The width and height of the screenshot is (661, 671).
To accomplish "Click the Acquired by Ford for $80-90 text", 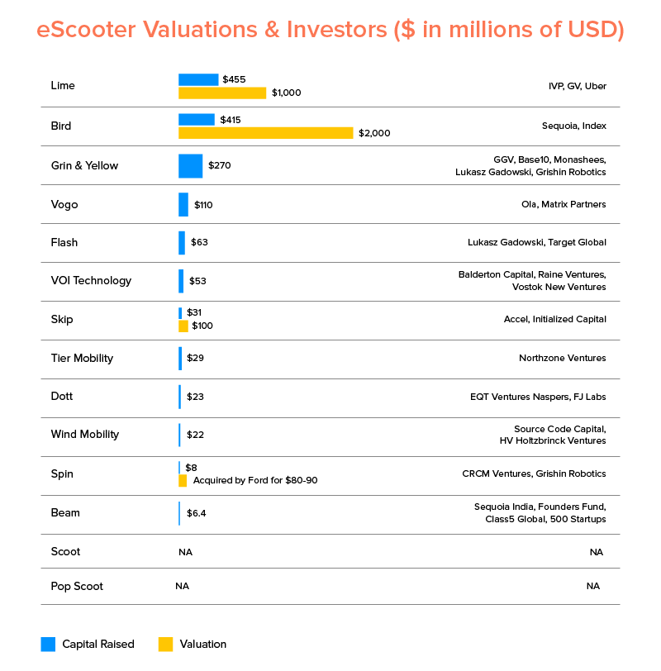I will [255, 480].
